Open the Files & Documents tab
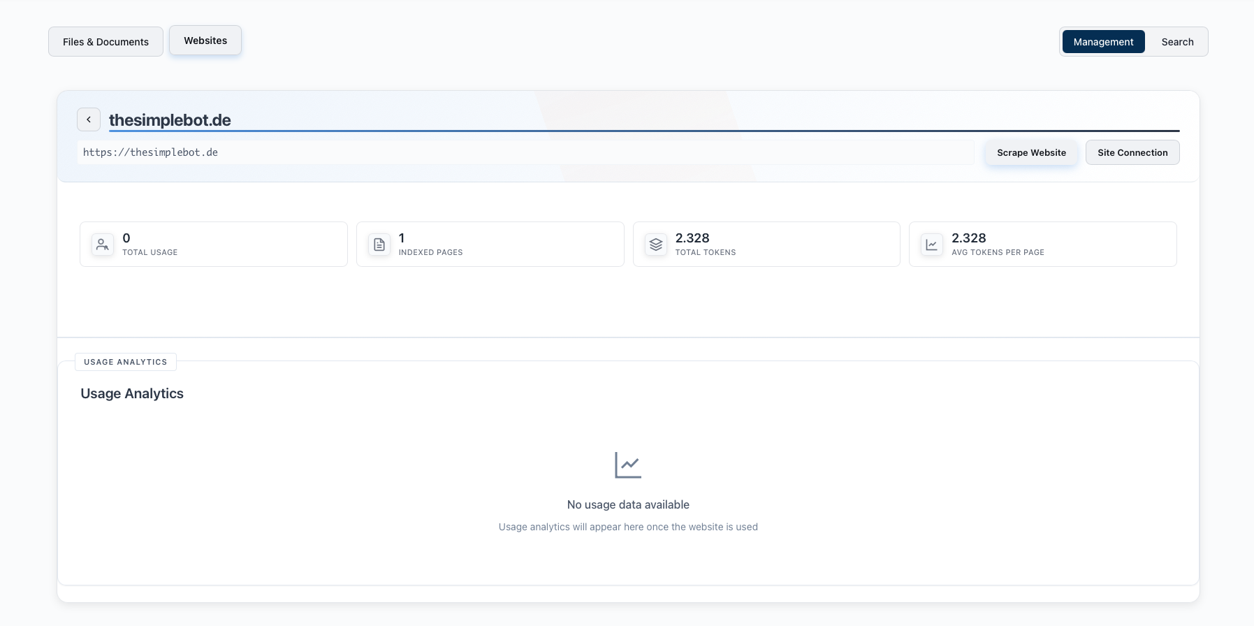The width and height of the screenshot is (1254, 626). [105, 42]
